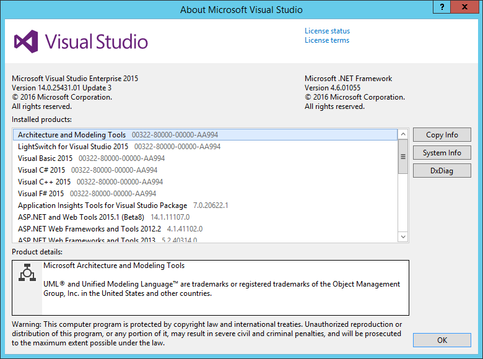This screenshot has height=359, width=483.
Task: Click the Microsoft Visual Studio Enterprise 2015 text
Action: pyautogui.click(x=75, y=79)
